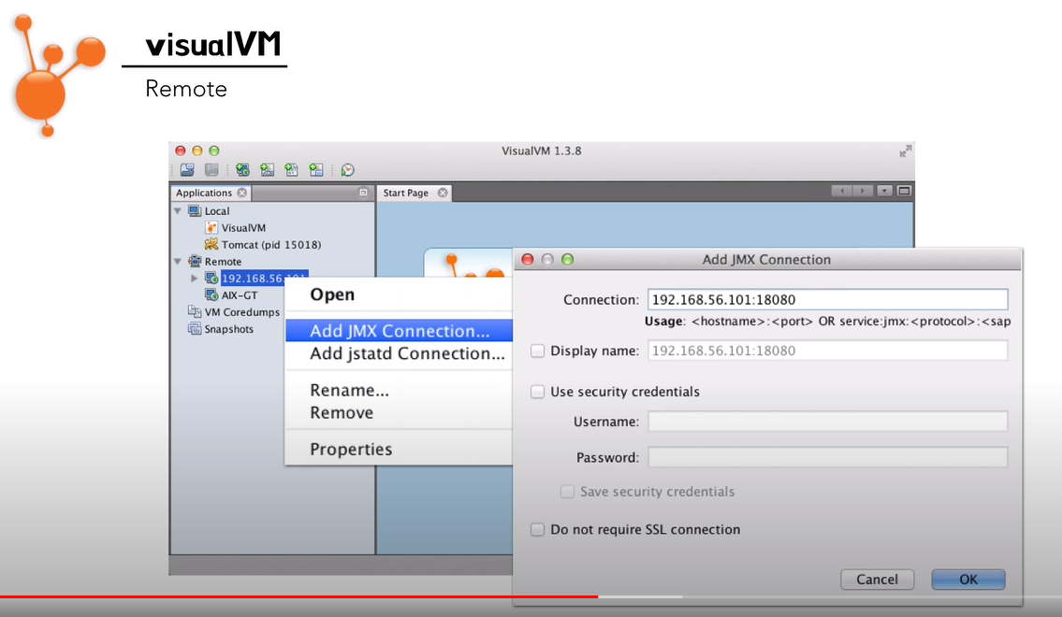The height and width of the screenshot is (617, 1062).
Task: Select Add jstatd Connection... menu entry
Action: click(399, 353)
